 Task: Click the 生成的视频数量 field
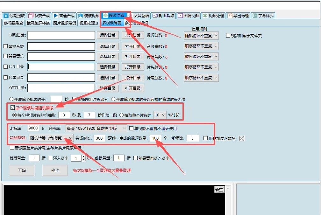tap(155, 138)
